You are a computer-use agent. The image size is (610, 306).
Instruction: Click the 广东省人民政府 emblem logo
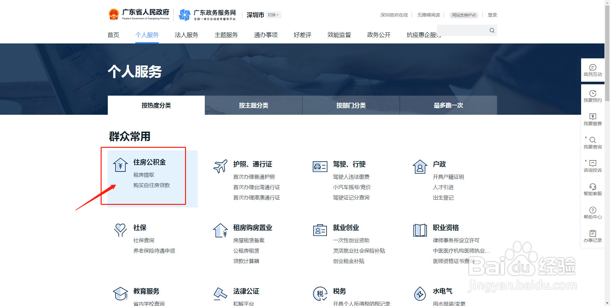pyautogui.click(x=114, y=14)
